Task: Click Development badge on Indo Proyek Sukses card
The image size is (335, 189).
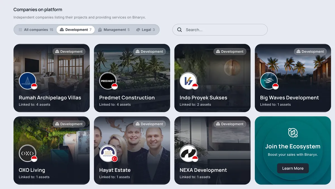Action: click(230, 51)
